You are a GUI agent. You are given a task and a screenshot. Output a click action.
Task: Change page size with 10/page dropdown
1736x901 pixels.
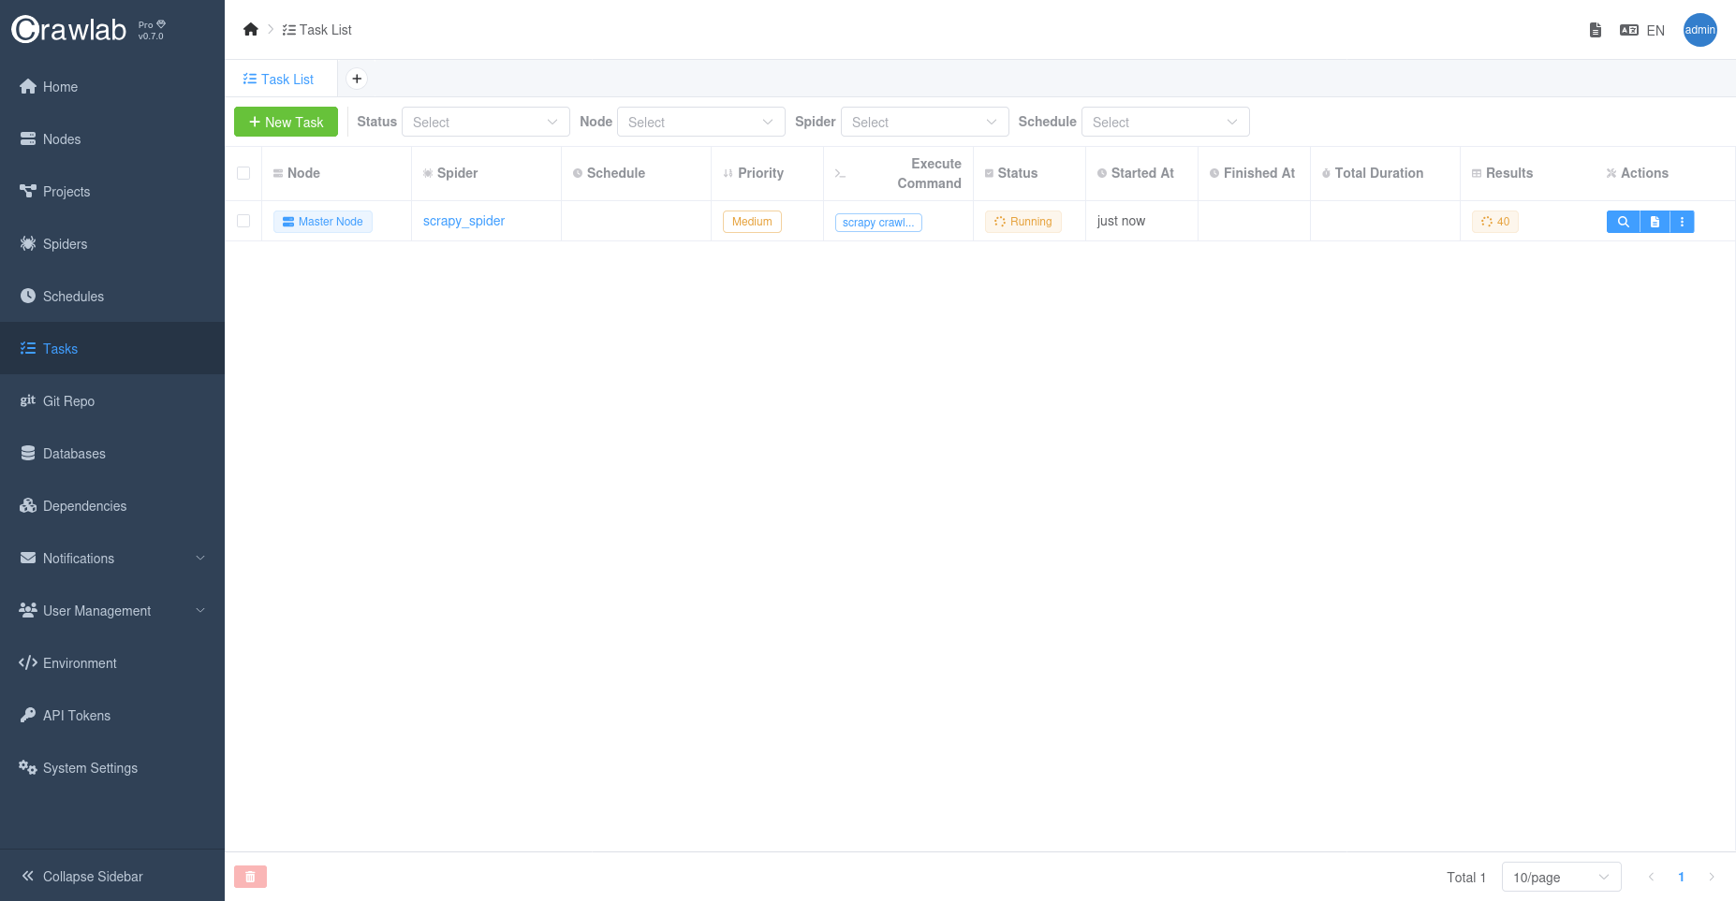tap(1561, 877)
